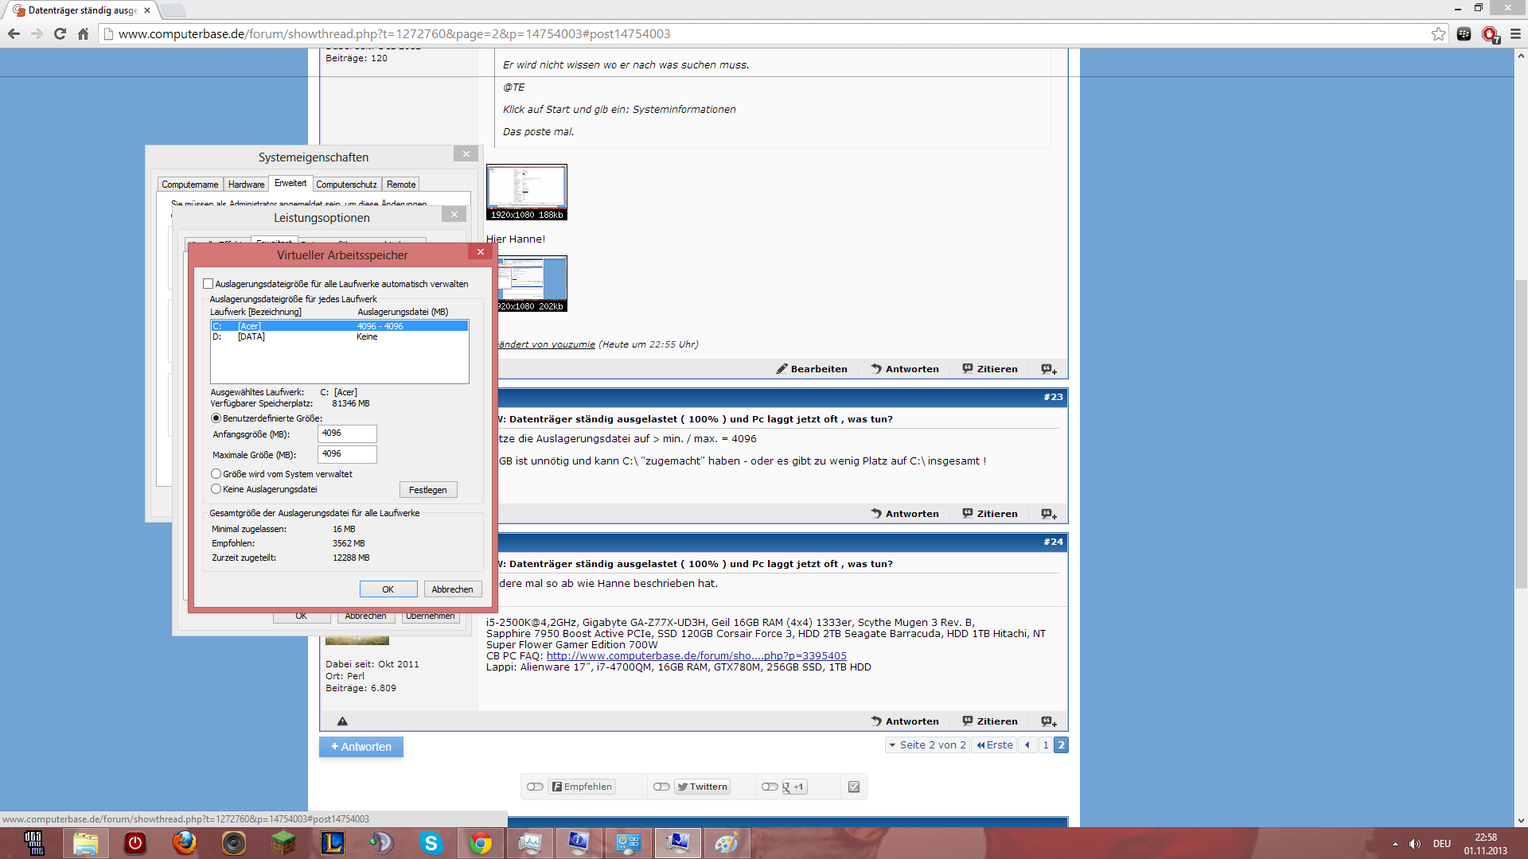
Task: Click the report post warning triangle icon
Action: [x=342, y=721]
